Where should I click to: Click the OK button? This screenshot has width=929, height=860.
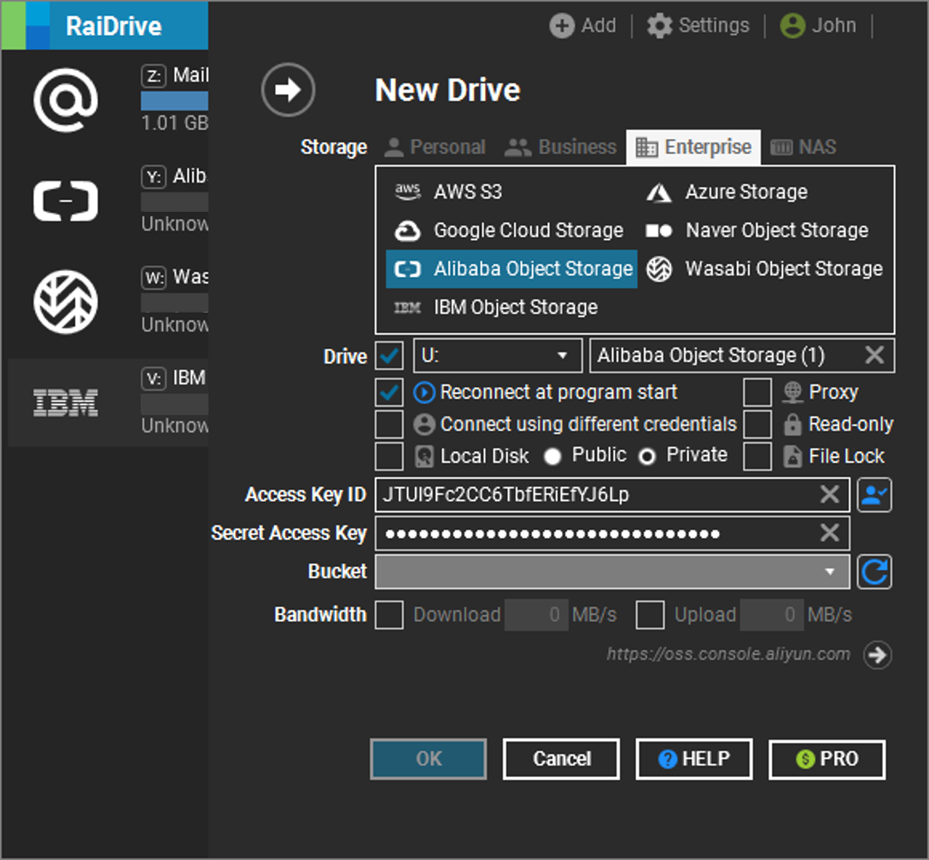(x=429, y=758)
